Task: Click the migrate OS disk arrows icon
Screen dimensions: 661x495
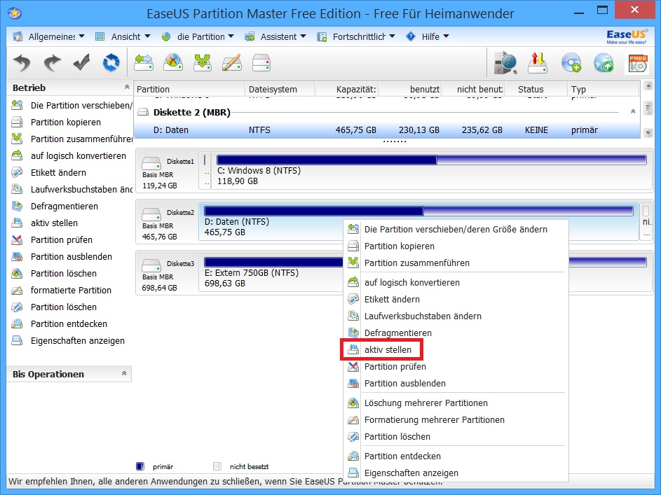Action: 538,63
